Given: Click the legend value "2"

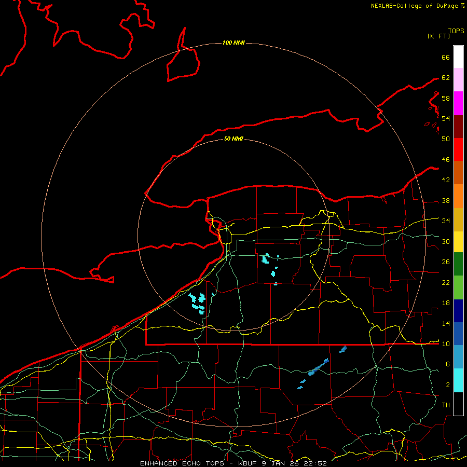Looking at the screenshot, I should pos(448,385).
